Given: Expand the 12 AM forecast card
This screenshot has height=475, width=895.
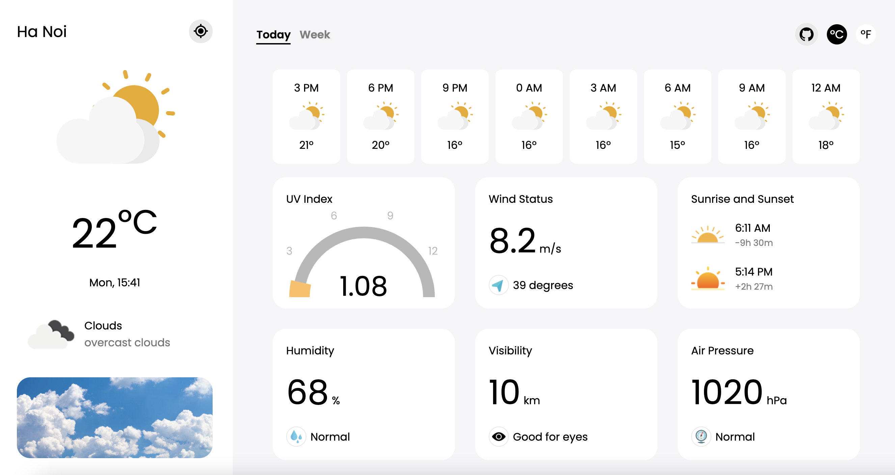Looking at the screenshot, I should (x=826, y=117).
